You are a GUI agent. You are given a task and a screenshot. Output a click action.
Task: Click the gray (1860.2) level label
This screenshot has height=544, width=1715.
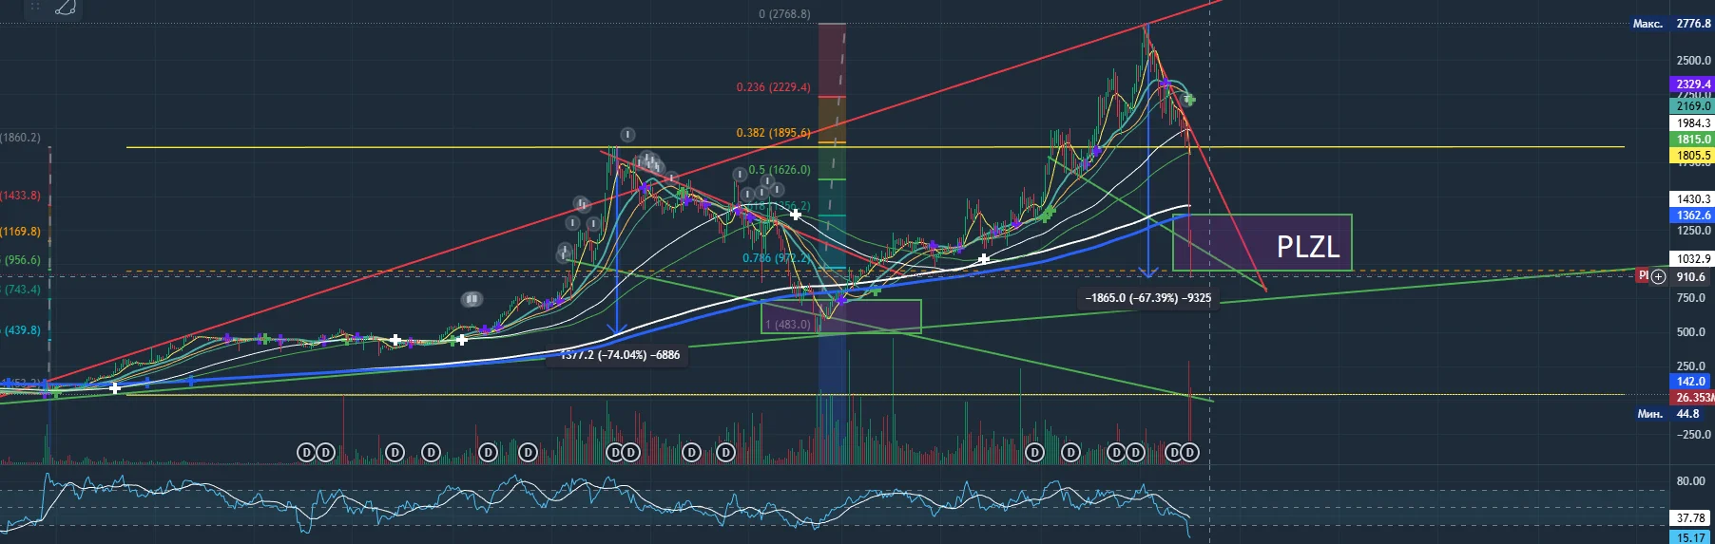[20, 138]
